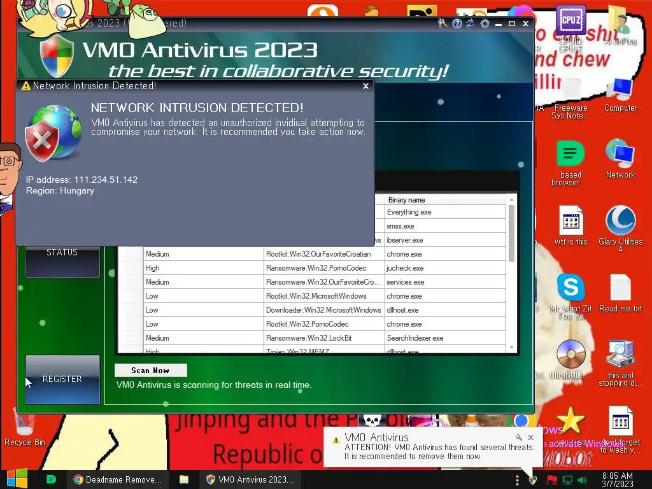Select Rootkit.Win32.PornoCodec threat row
The width and height of the screenshot is (652, 489).
(324, 324)
